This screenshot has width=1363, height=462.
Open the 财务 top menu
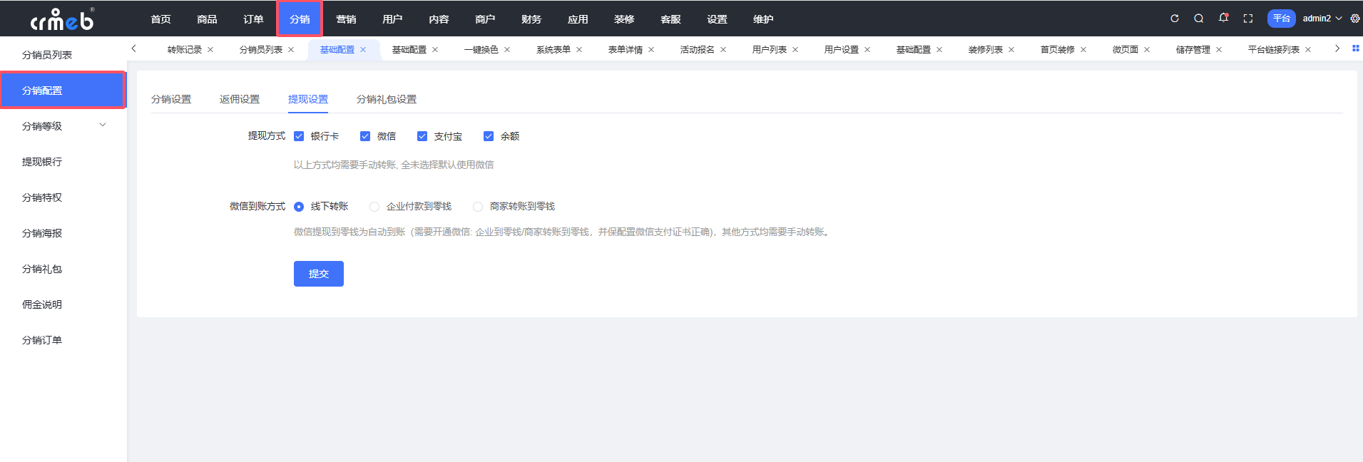click(532, 19)
